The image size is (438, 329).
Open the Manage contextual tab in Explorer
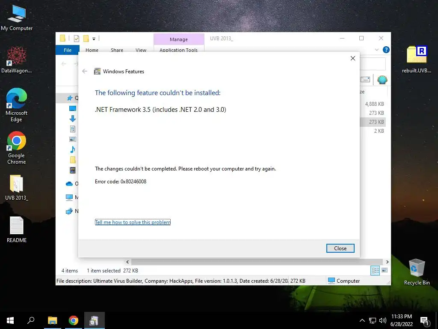pos(179,39)
